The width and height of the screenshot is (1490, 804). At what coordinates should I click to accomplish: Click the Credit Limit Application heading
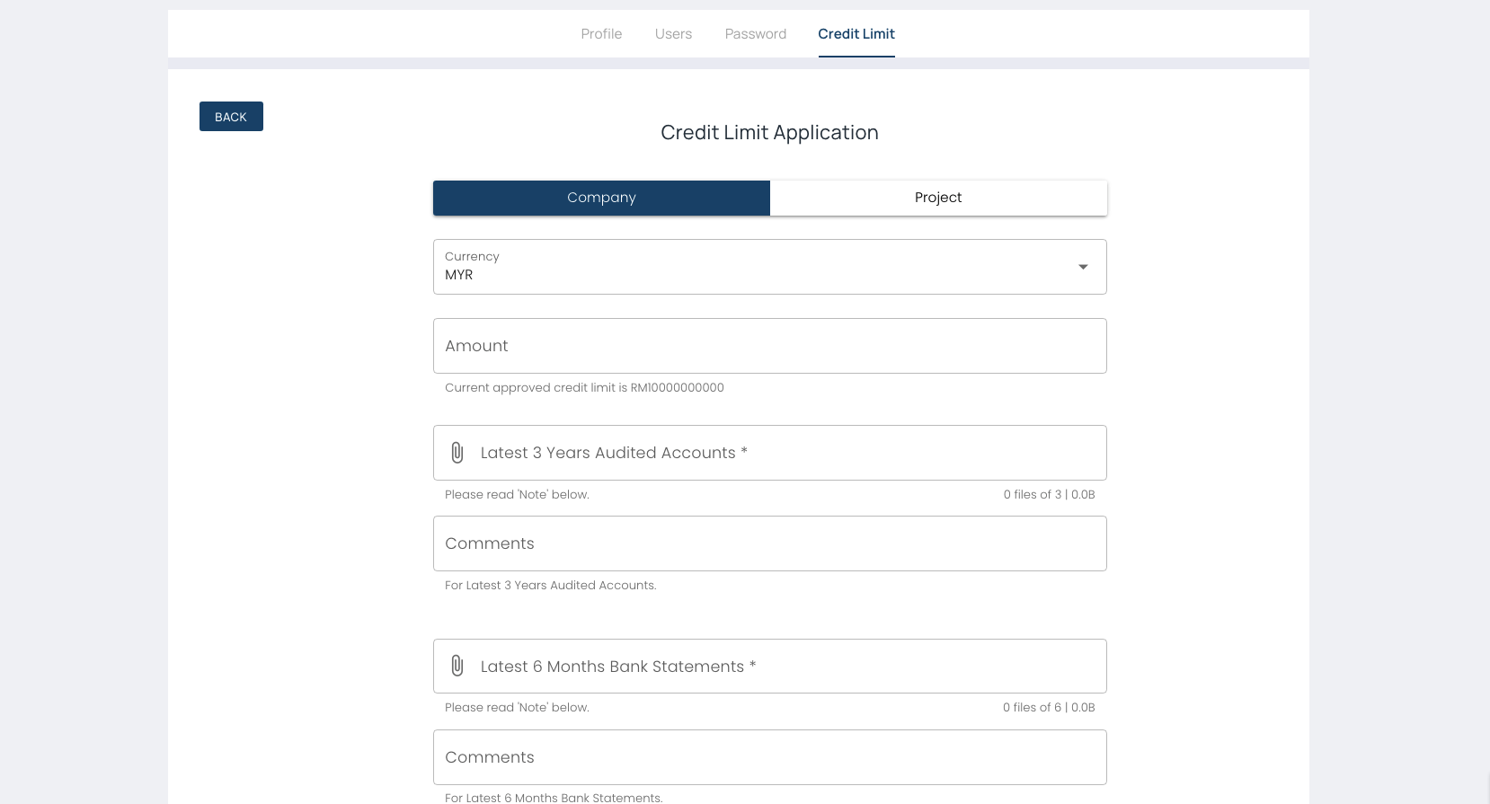[x=769, y=133]
